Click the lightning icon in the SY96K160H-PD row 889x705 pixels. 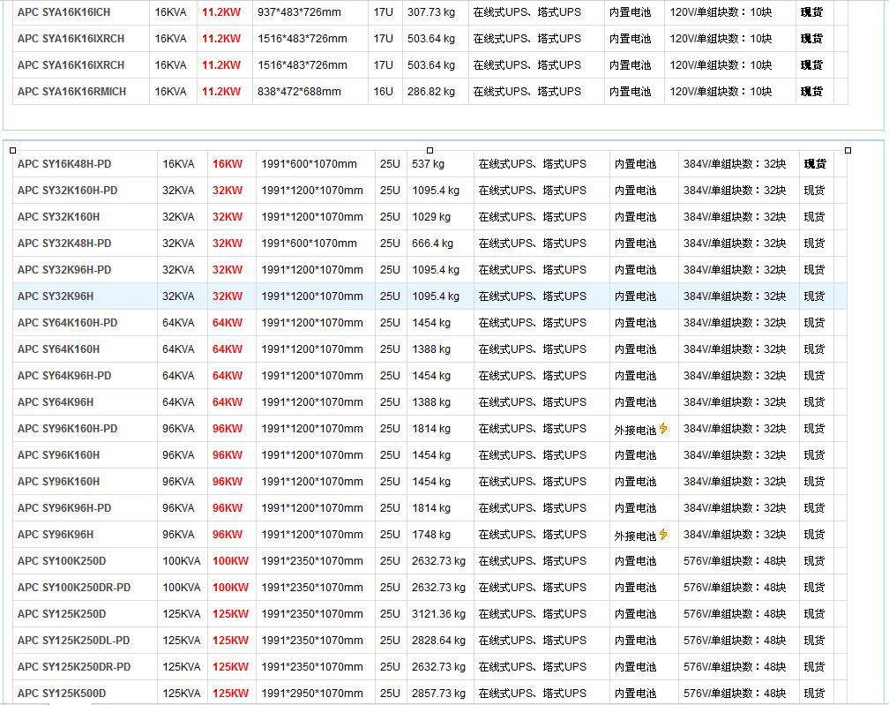pos(663,429)
